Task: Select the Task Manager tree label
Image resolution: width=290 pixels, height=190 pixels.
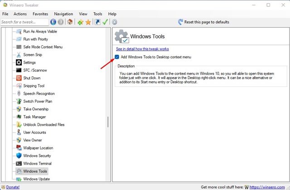Action: pos(34,117)
